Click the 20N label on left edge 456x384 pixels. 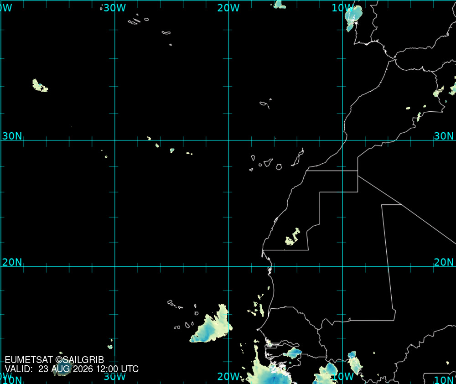[12, 262]
